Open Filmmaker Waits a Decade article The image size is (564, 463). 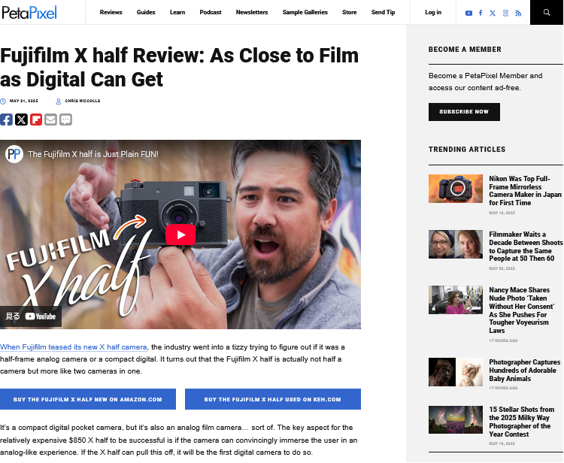click(526, 247)
